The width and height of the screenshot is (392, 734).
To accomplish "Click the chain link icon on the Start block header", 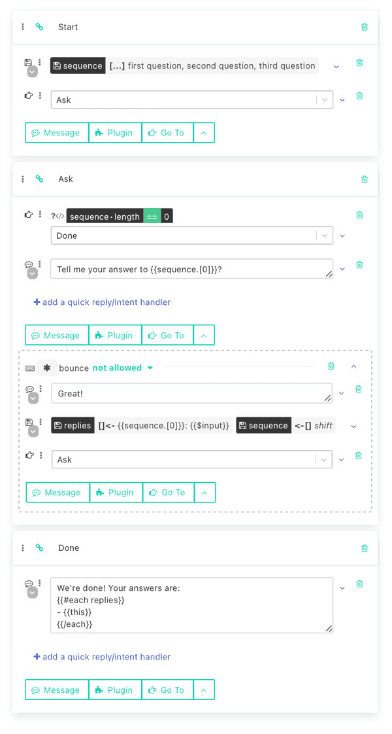I will (41, 27).
